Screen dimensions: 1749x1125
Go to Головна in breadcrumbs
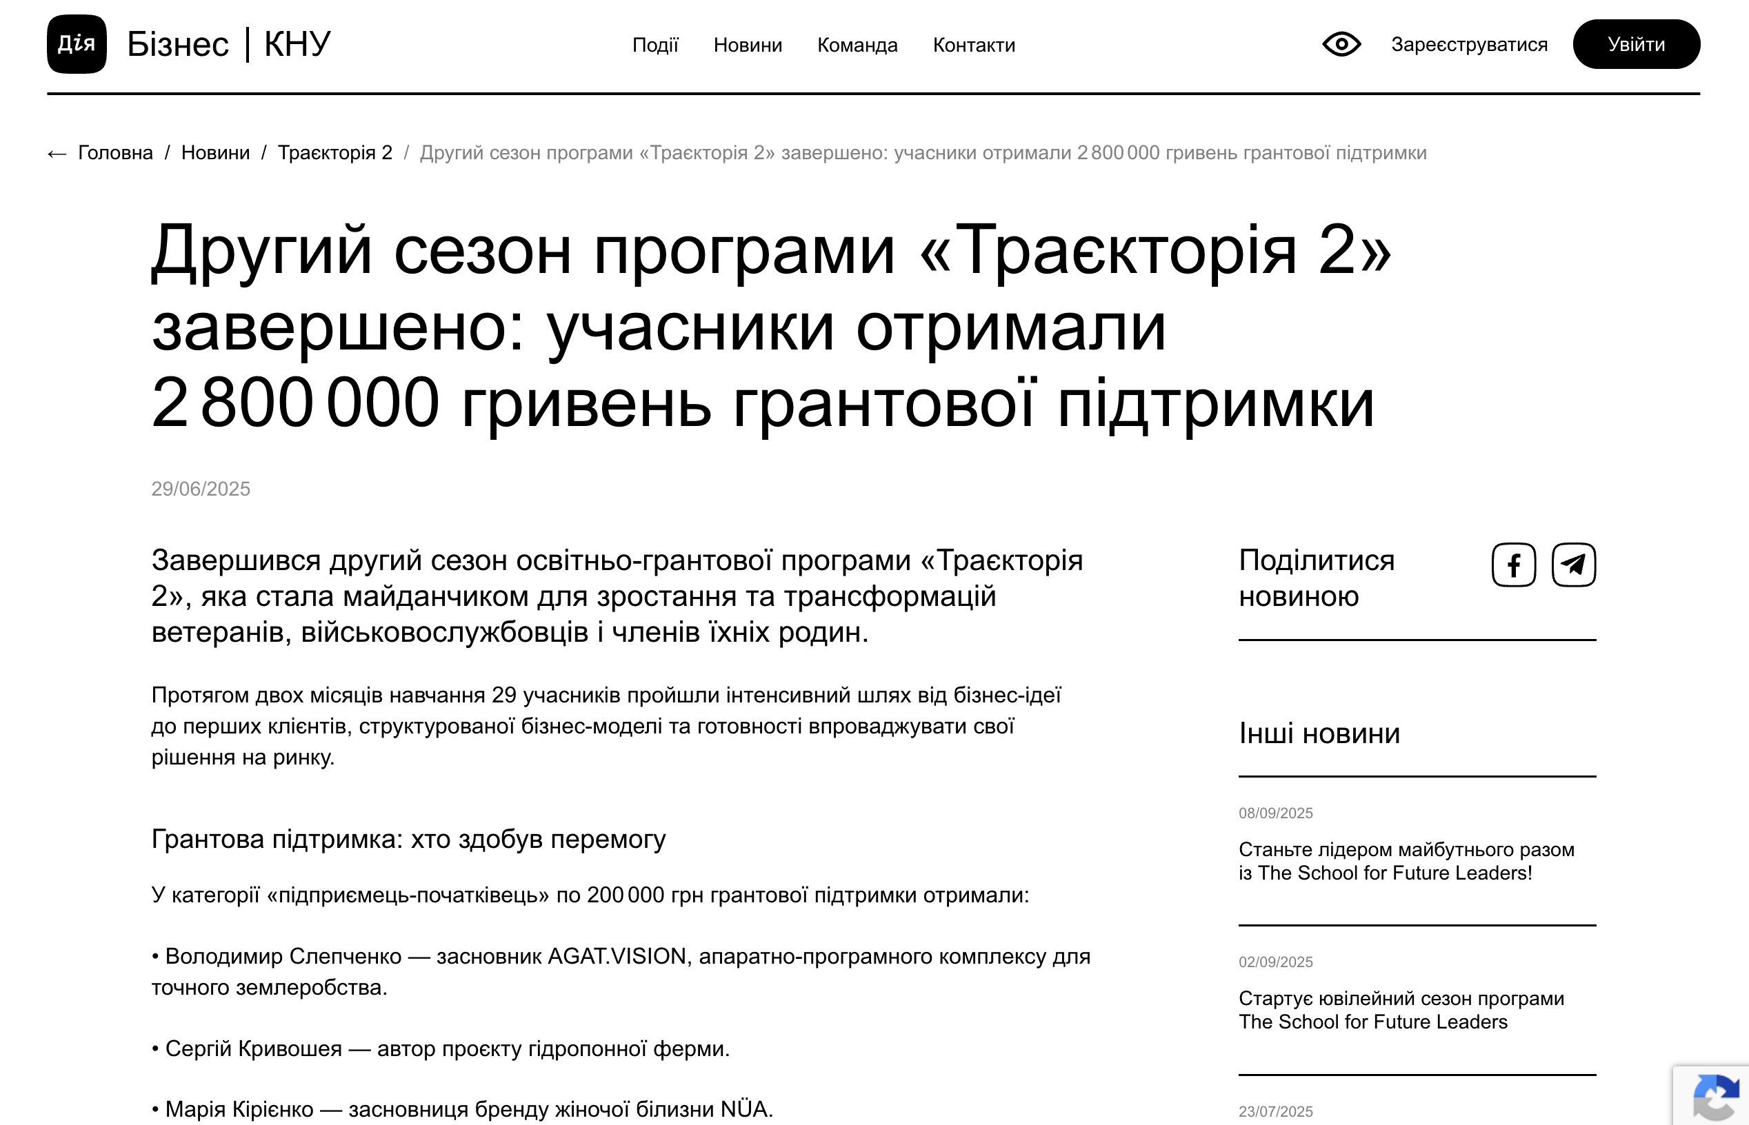[x=115, y=152]
